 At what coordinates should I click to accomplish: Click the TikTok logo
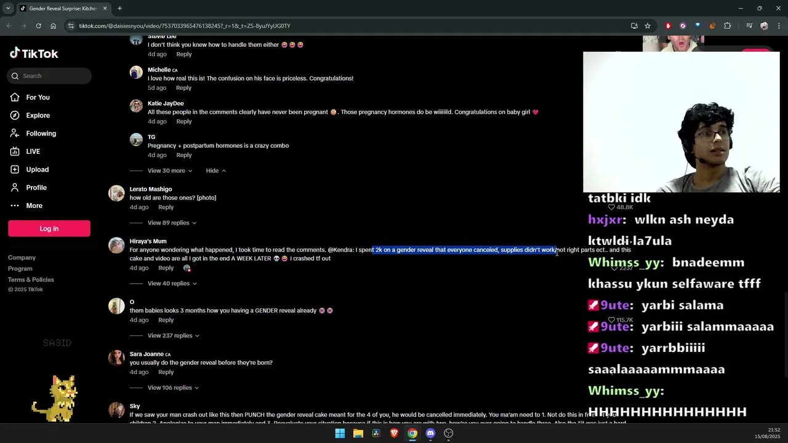pyautogui.click(x=34, y=54)
